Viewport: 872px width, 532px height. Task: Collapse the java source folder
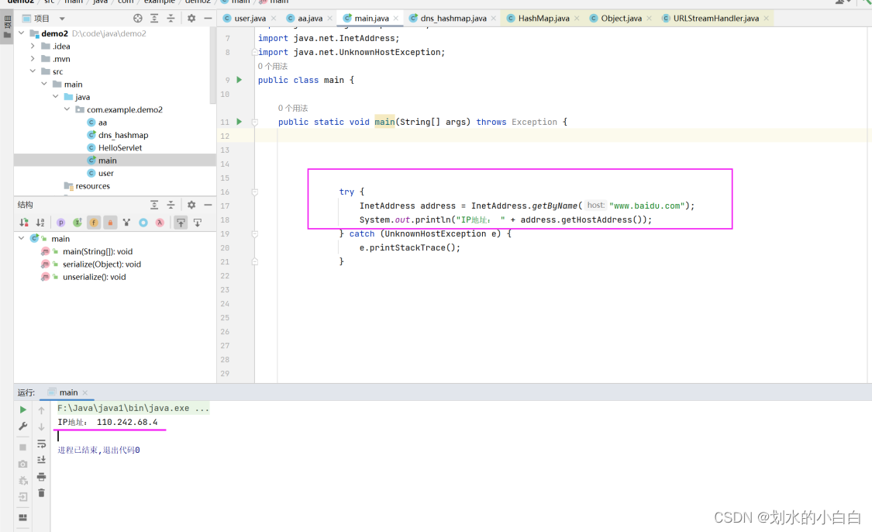click(x=56, y=97)
